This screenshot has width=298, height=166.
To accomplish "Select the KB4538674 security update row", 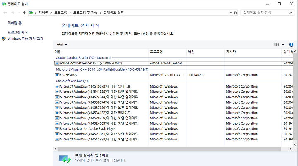I will (173, 102).
